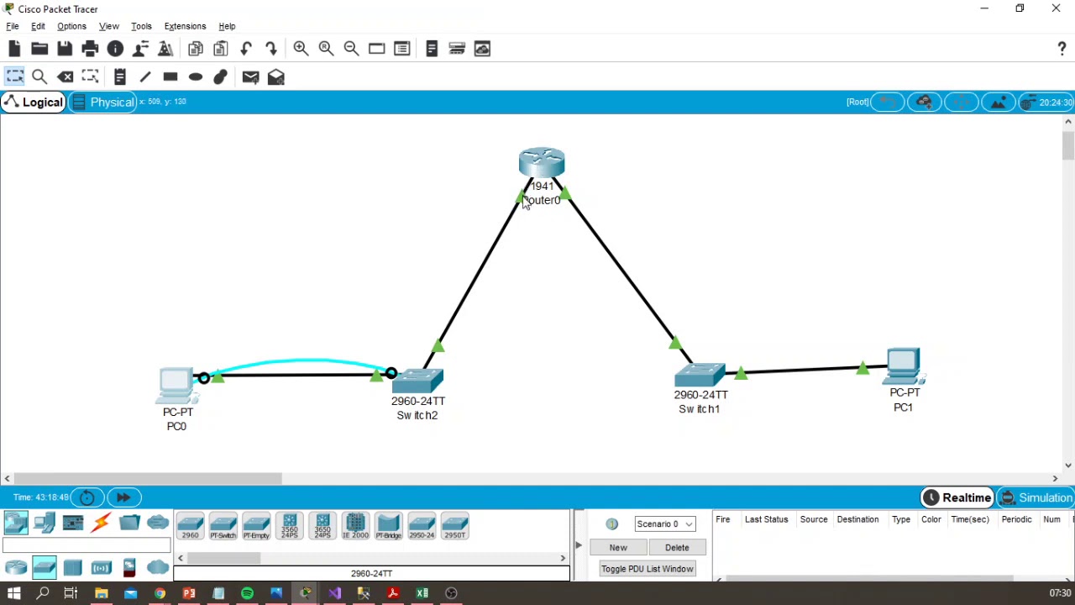The width and height of the screenshot is (1075, 605).
Task: Open the Extensions menu
Action: (x=185, y=26)
